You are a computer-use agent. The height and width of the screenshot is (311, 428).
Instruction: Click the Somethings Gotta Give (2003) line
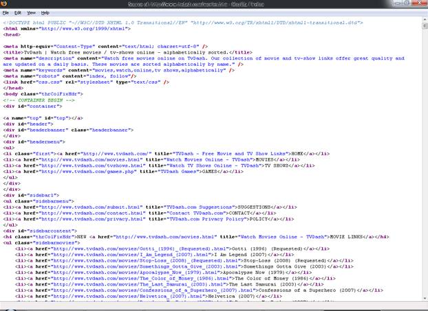tap(184, 266)
